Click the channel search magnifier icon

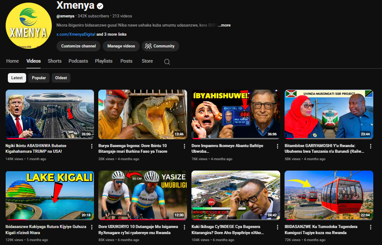(167, 62)
